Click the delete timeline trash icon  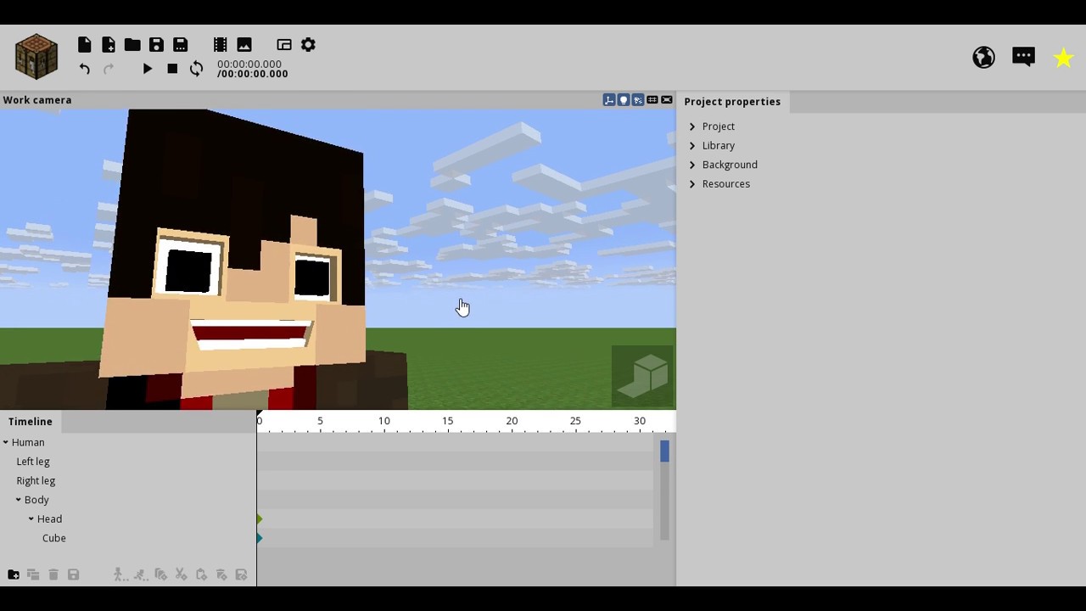53,575
